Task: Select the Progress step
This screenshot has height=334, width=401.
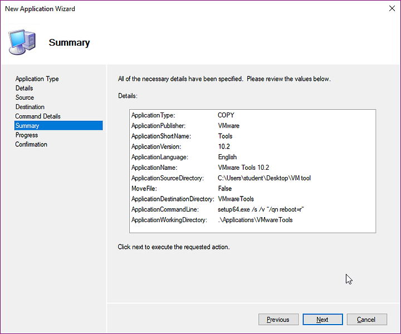Action: [27, 135]
